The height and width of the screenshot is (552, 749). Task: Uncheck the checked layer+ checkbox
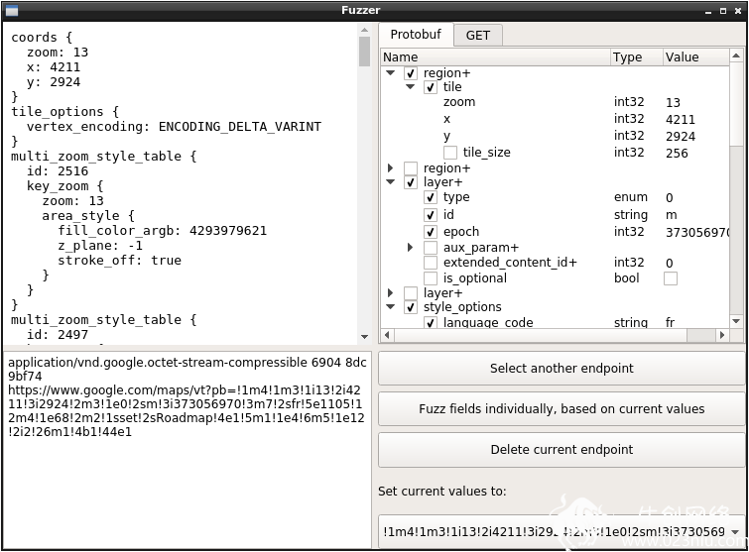pyautogui.click(x=411, y=181)
